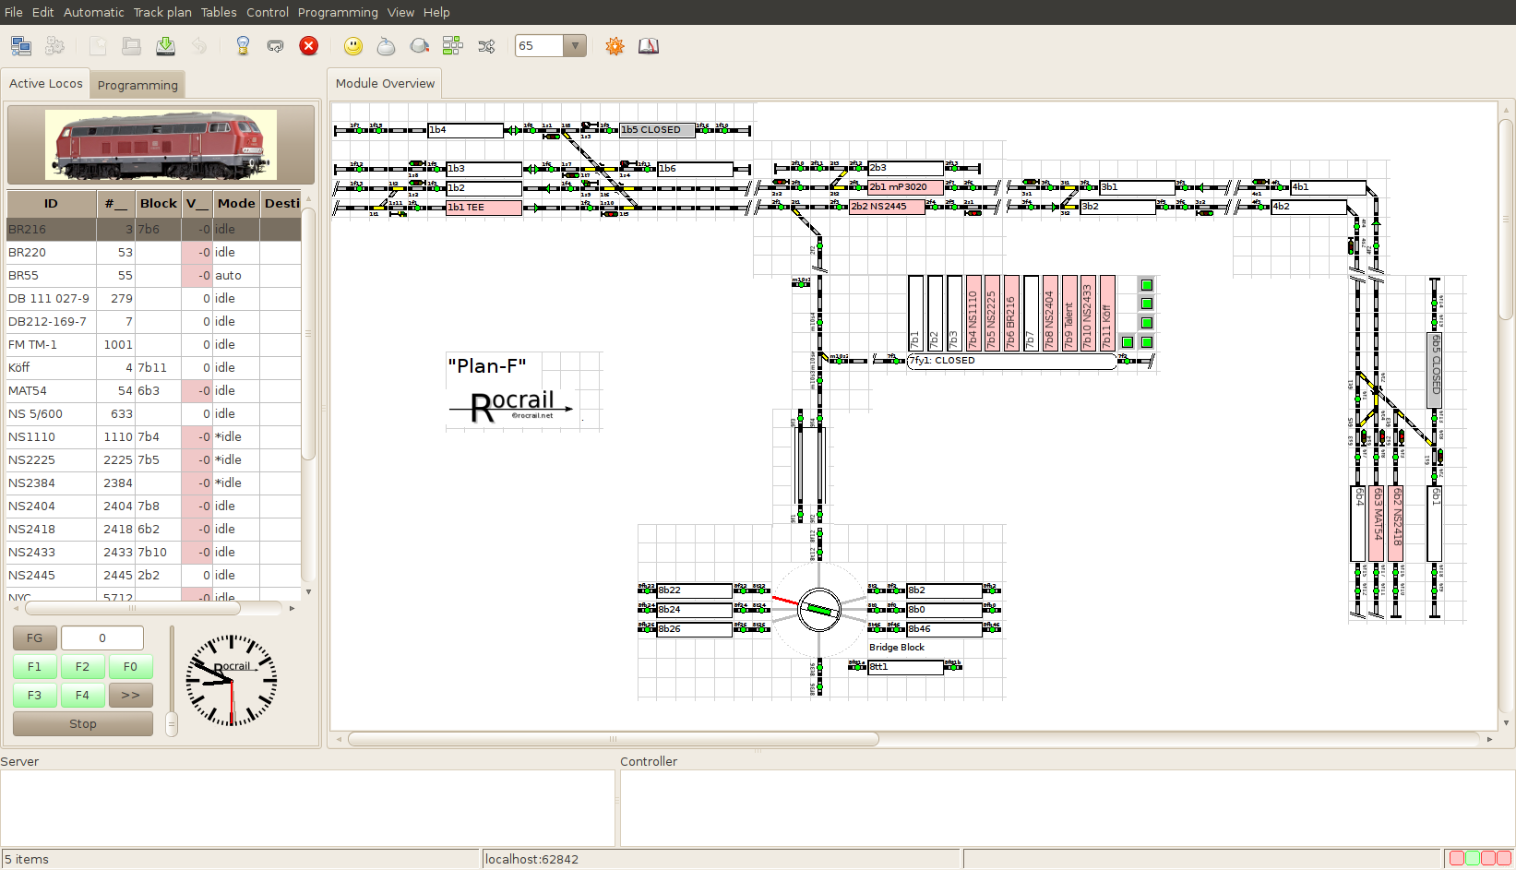
Task: Toggle the F0 lights function button
Action: coord(130,667)
